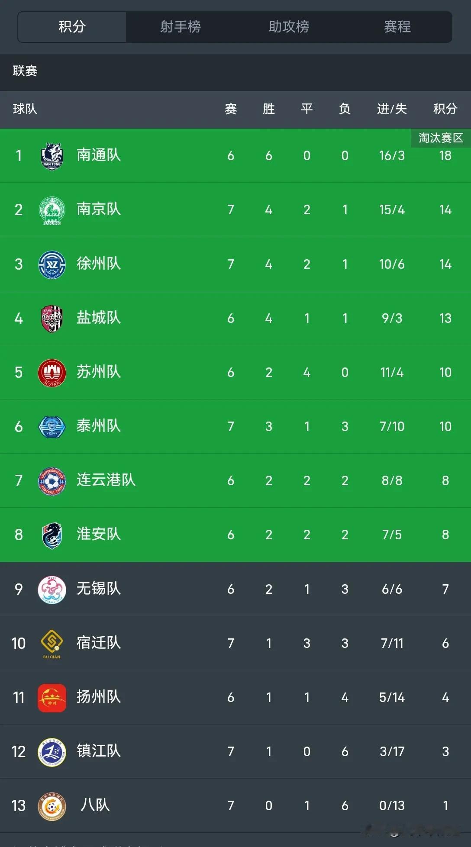
Task: Tap the 南通队 wolf team logo
Action: (x=52, y=156)
